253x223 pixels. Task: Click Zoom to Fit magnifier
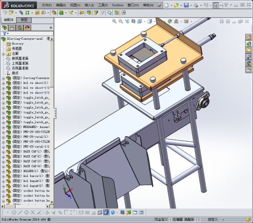coord(114,21)
